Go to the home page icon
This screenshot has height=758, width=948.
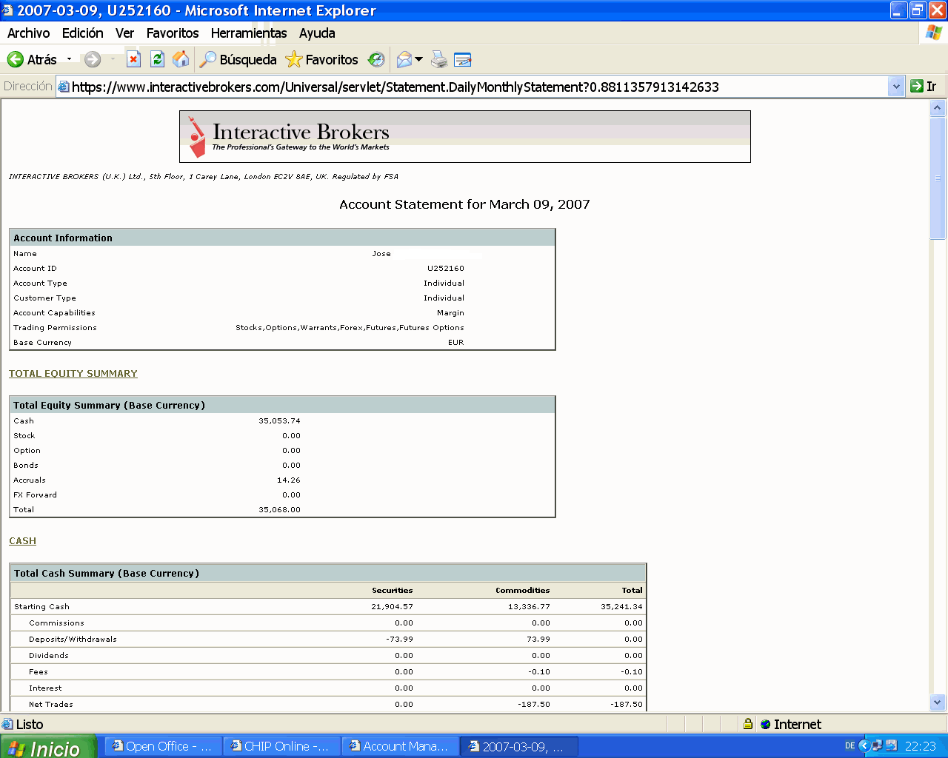pos(181,59)
